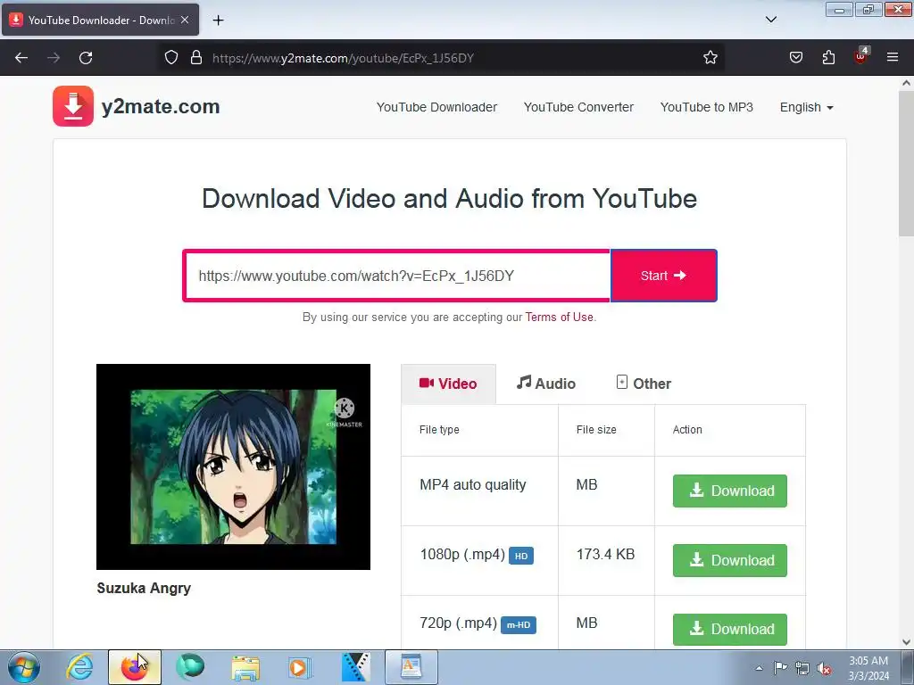
Task: Download the MP4 auto quality file
Action: 730,491
